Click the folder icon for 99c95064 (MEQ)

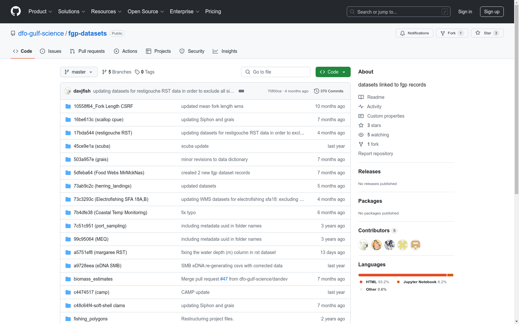(x=68, y=239)
